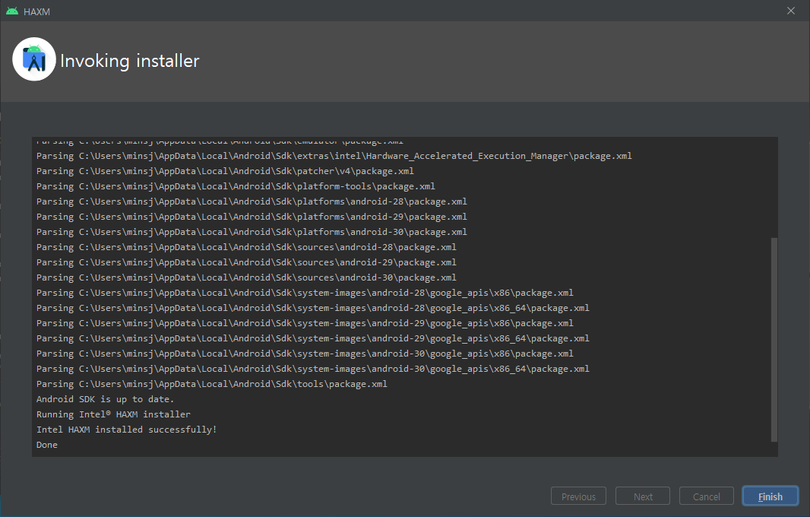Click the sources\android-30 log line
The height and width of the screenshot is (517, 810).
[246, 278]
